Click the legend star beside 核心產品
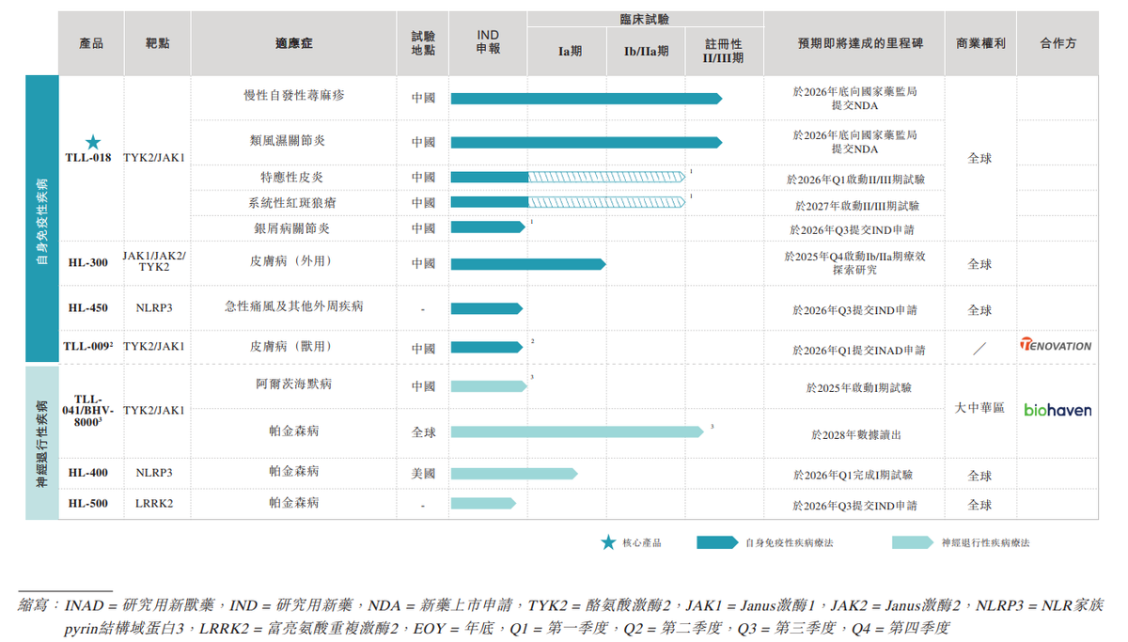 608,542
